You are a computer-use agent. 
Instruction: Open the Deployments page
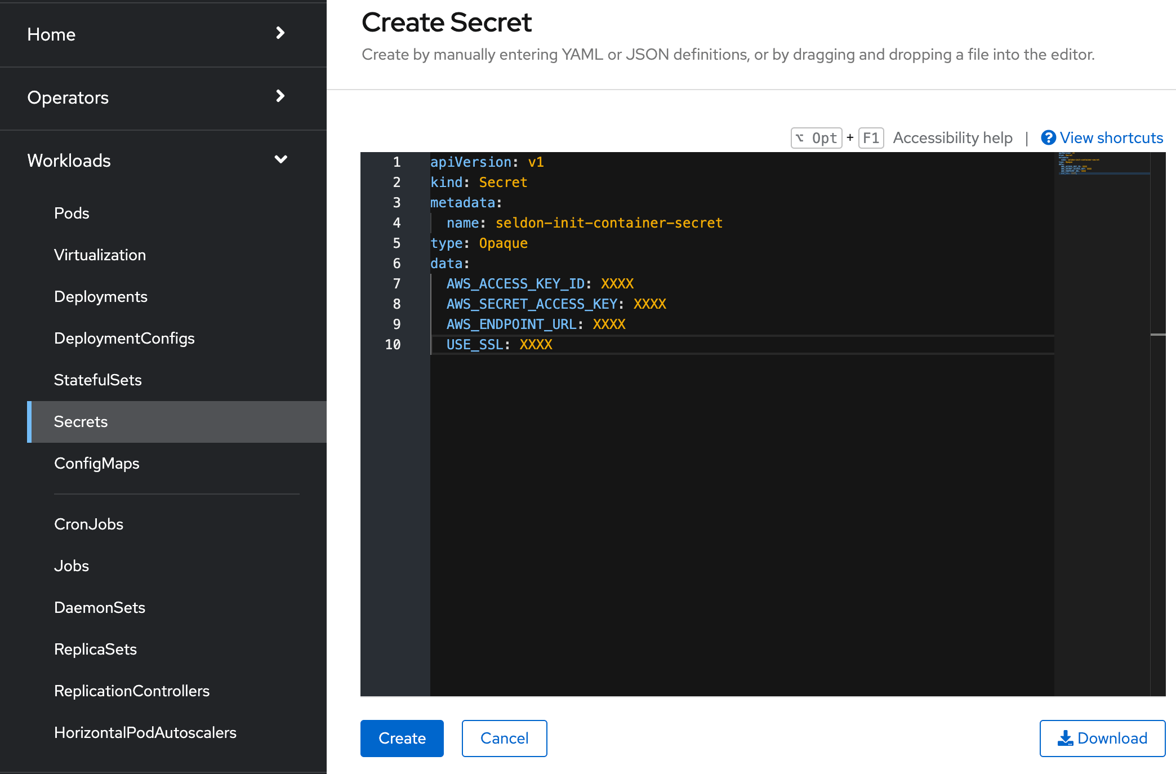101,296
